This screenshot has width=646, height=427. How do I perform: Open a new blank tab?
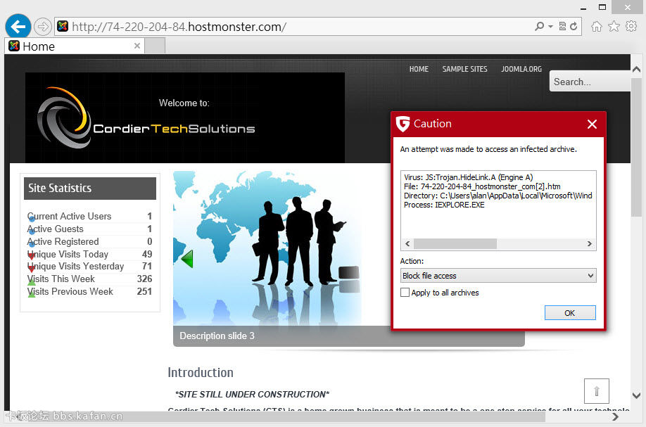coord(155,46)
